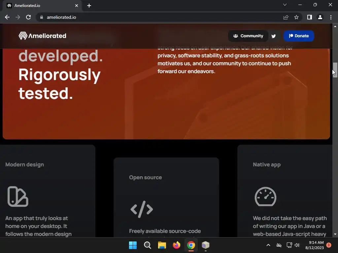The image size is (338, 253).
Task: Open the Chrome profile avatar menu
Action: (x=320, y=17)
